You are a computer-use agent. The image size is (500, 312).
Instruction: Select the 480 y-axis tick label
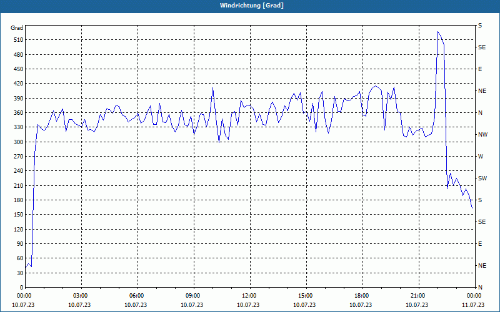pyautogui.click(x=19, y=54)
